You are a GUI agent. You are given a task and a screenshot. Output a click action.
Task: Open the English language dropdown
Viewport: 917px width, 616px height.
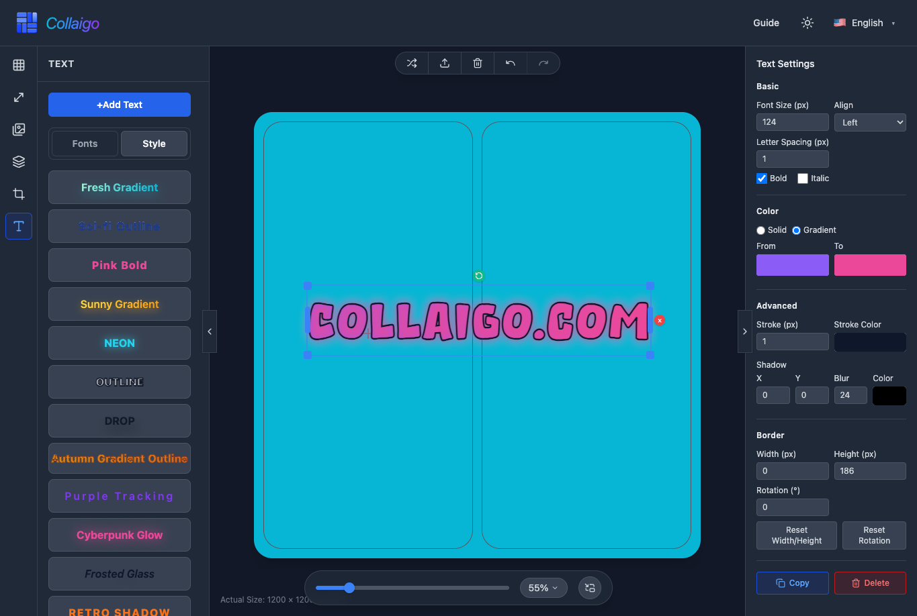(865, 23)
